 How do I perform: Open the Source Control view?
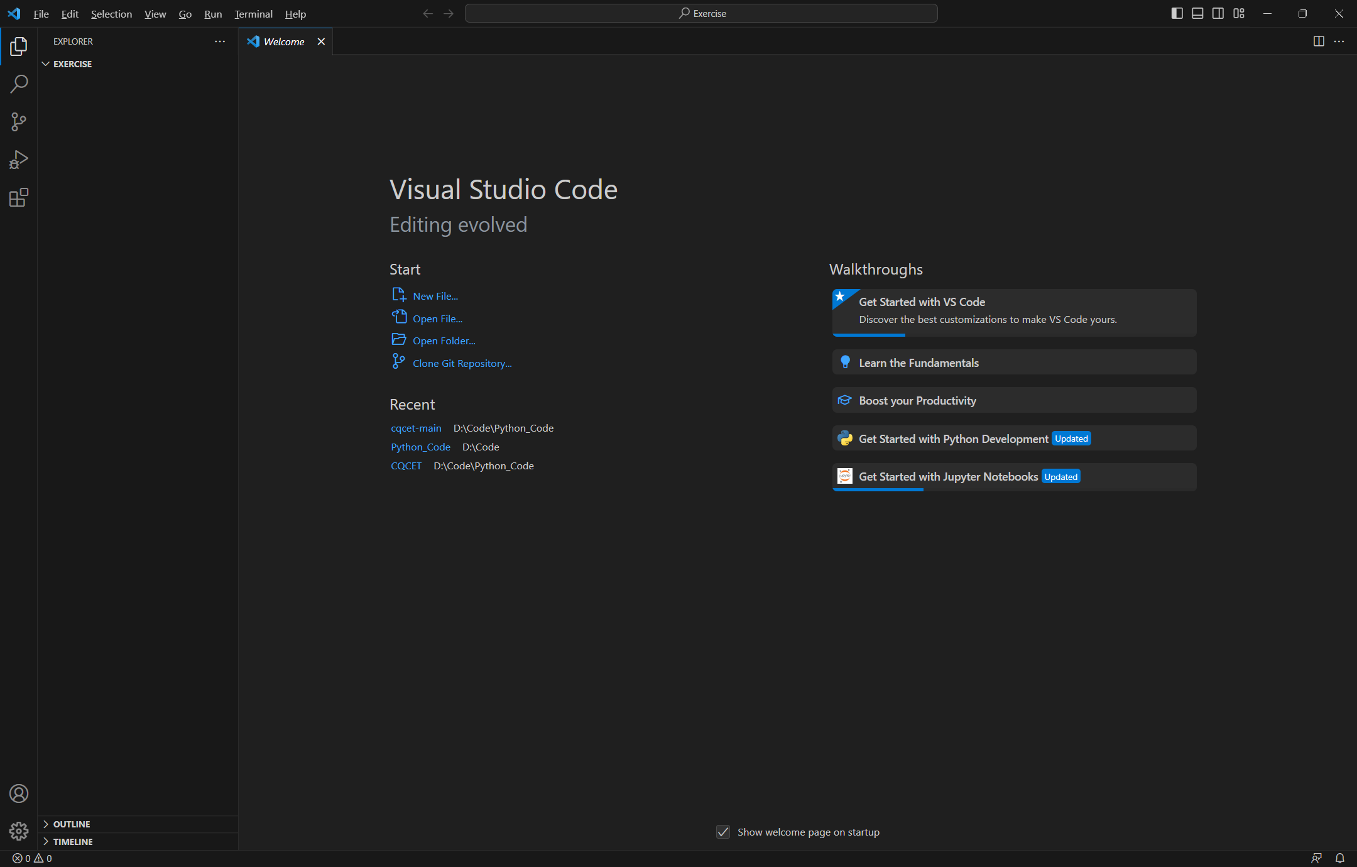(19, 122)
